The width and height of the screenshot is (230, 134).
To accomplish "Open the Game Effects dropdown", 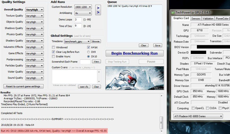I will pyautogui.click(x=34, y=53).
